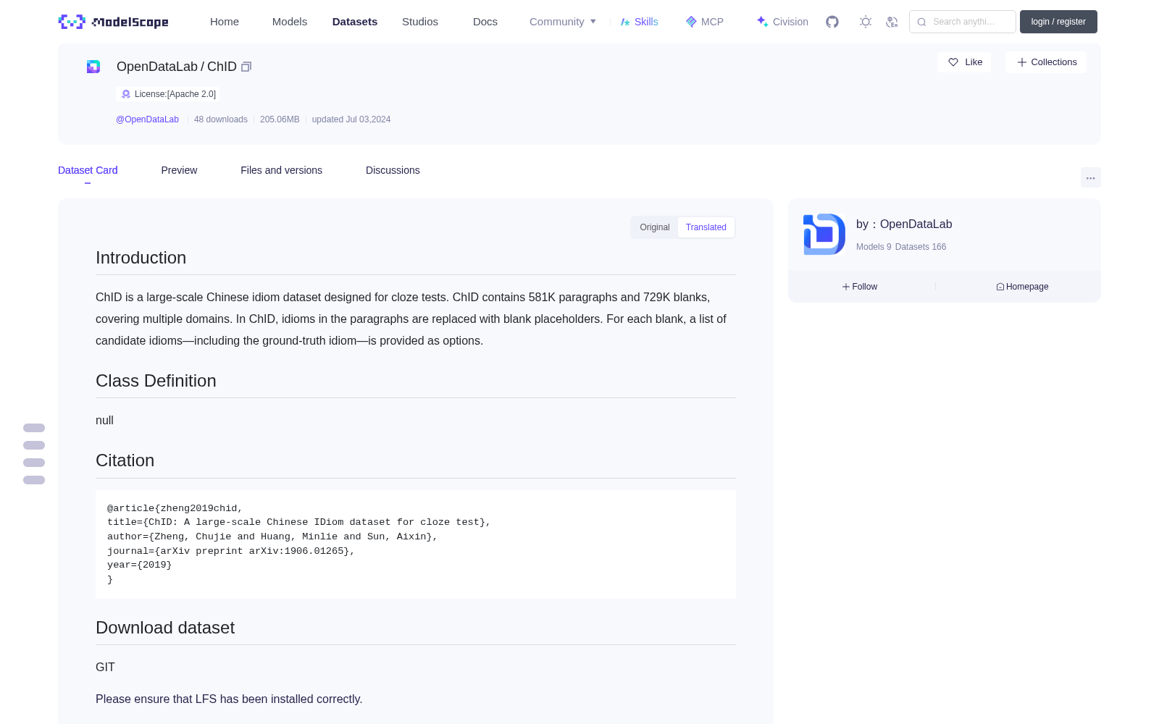Viewport: 1159px width, 724px height.
Task: Click the heart icon on Like
Action: 953,62
